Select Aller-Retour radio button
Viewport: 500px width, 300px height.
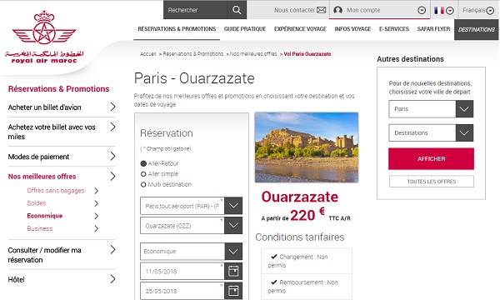[143, 163]
